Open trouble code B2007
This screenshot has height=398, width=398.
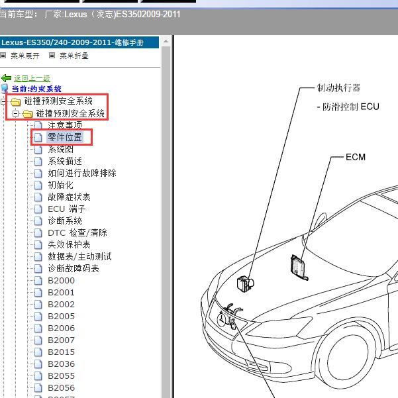pos(61,340)
